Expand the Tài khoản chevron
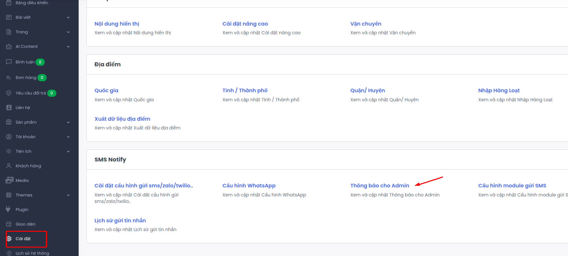The height and width of the screenshot is (256, 568). 68,137
